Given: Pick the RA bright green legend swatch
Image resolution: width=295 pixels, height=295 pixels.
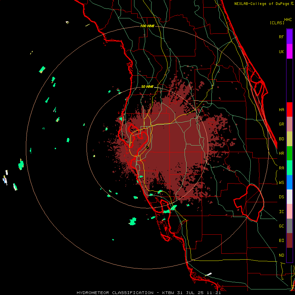Looking at the screenshot, I should pos(289,168).
